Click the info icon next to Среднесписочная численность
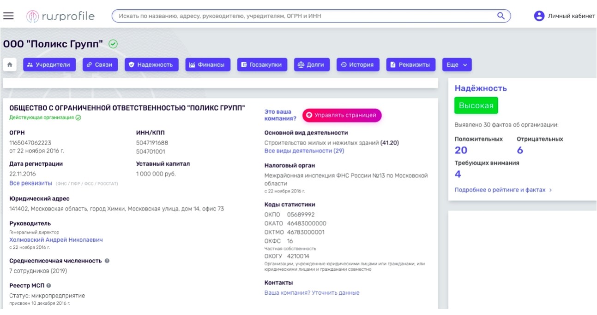This screenshot has height=315, width=597. [107, 261]
